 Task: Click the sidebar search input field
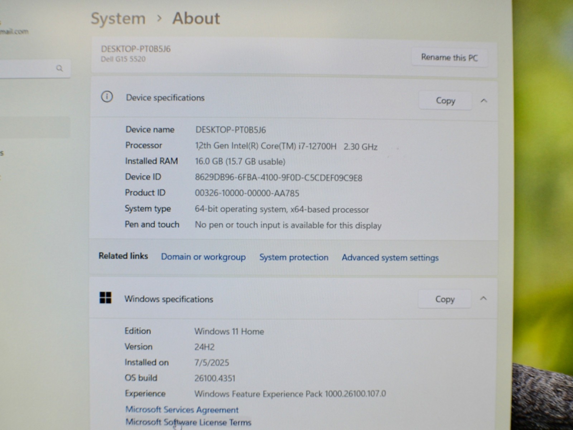35,68
